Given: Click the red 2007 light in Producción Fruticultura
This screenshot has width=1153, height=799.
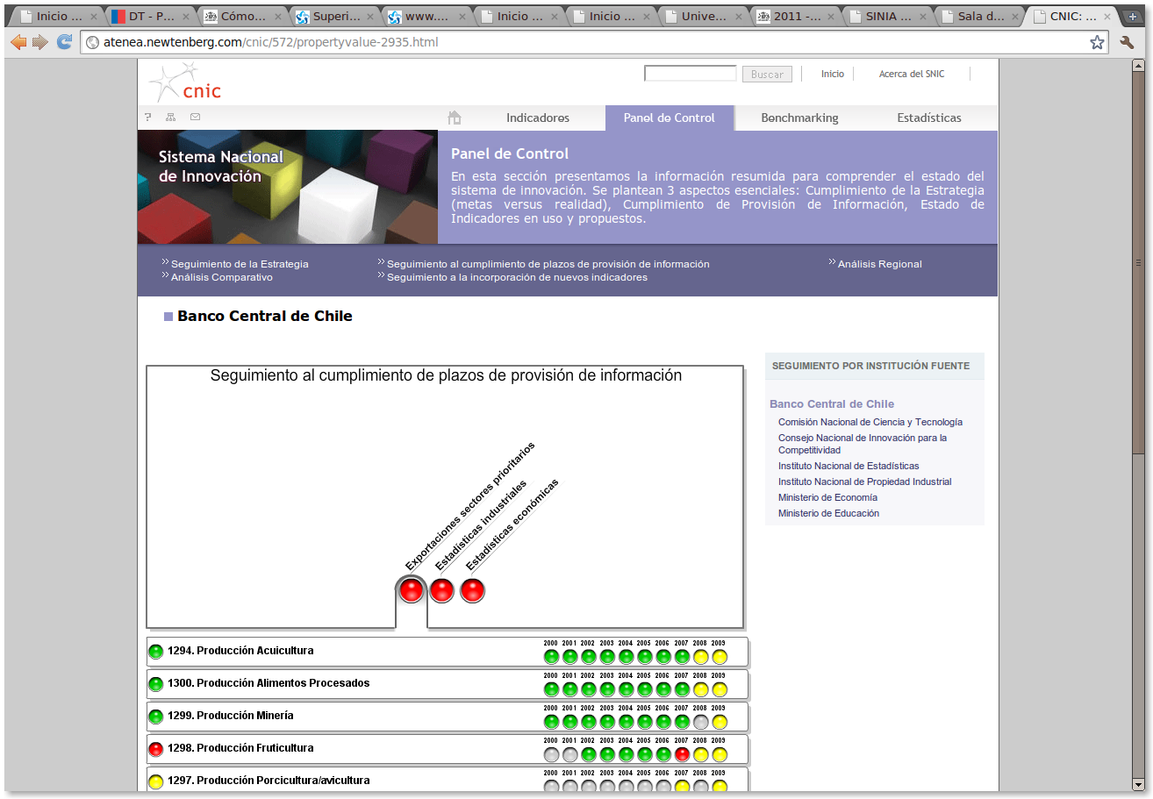Looking at the screenshot, I should [682, 754].
